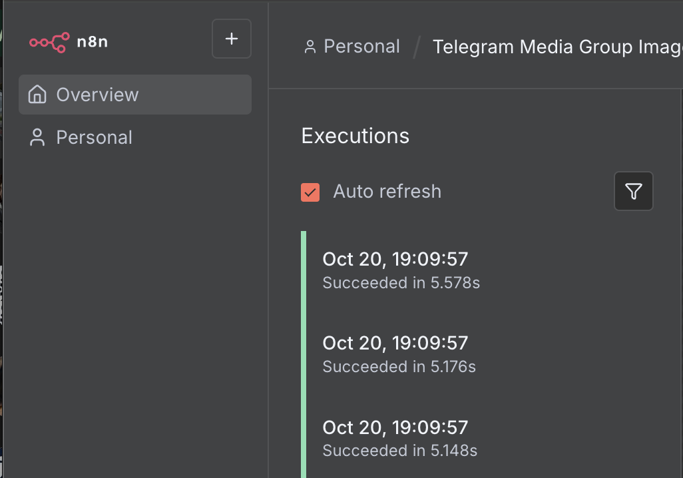This screenshot has height=478, width=683.
Task: Click the Telegram Media Group workflow title
Action: pos(557,47)
